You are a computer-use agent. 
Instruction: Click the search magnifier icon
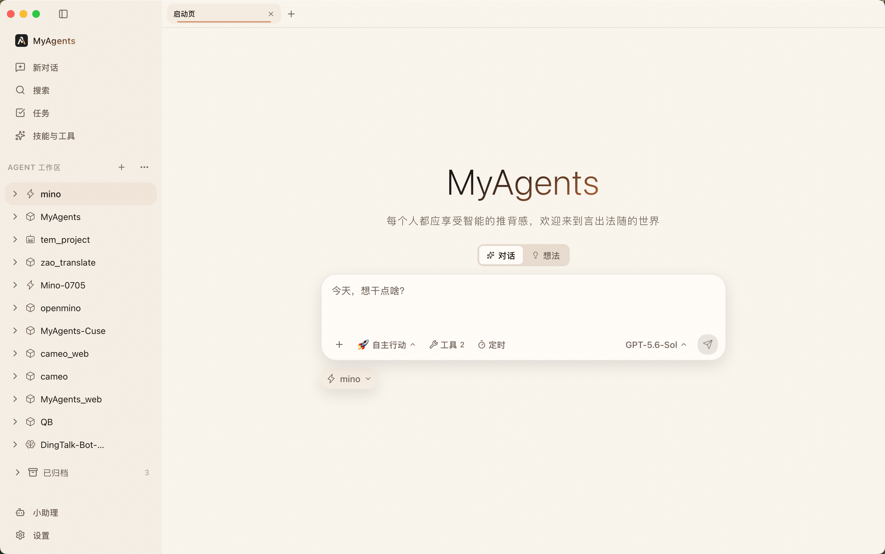point(20,90)
